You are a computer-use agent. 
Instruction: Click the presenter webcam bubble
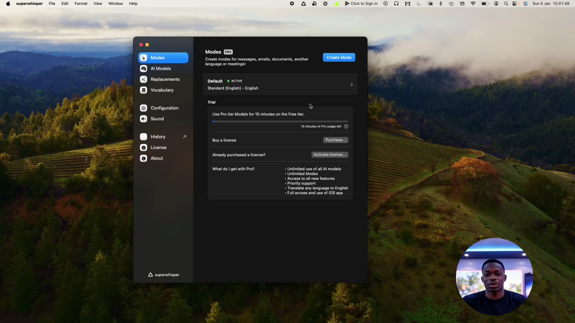tap(494, 276)
